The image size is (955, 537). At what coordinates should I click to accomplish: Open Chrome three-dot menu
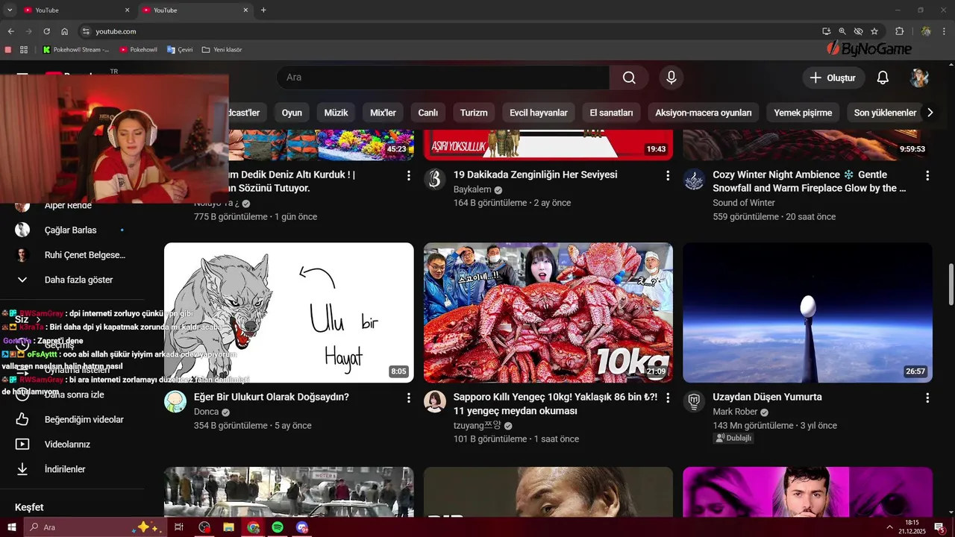[x=944, y=31]
